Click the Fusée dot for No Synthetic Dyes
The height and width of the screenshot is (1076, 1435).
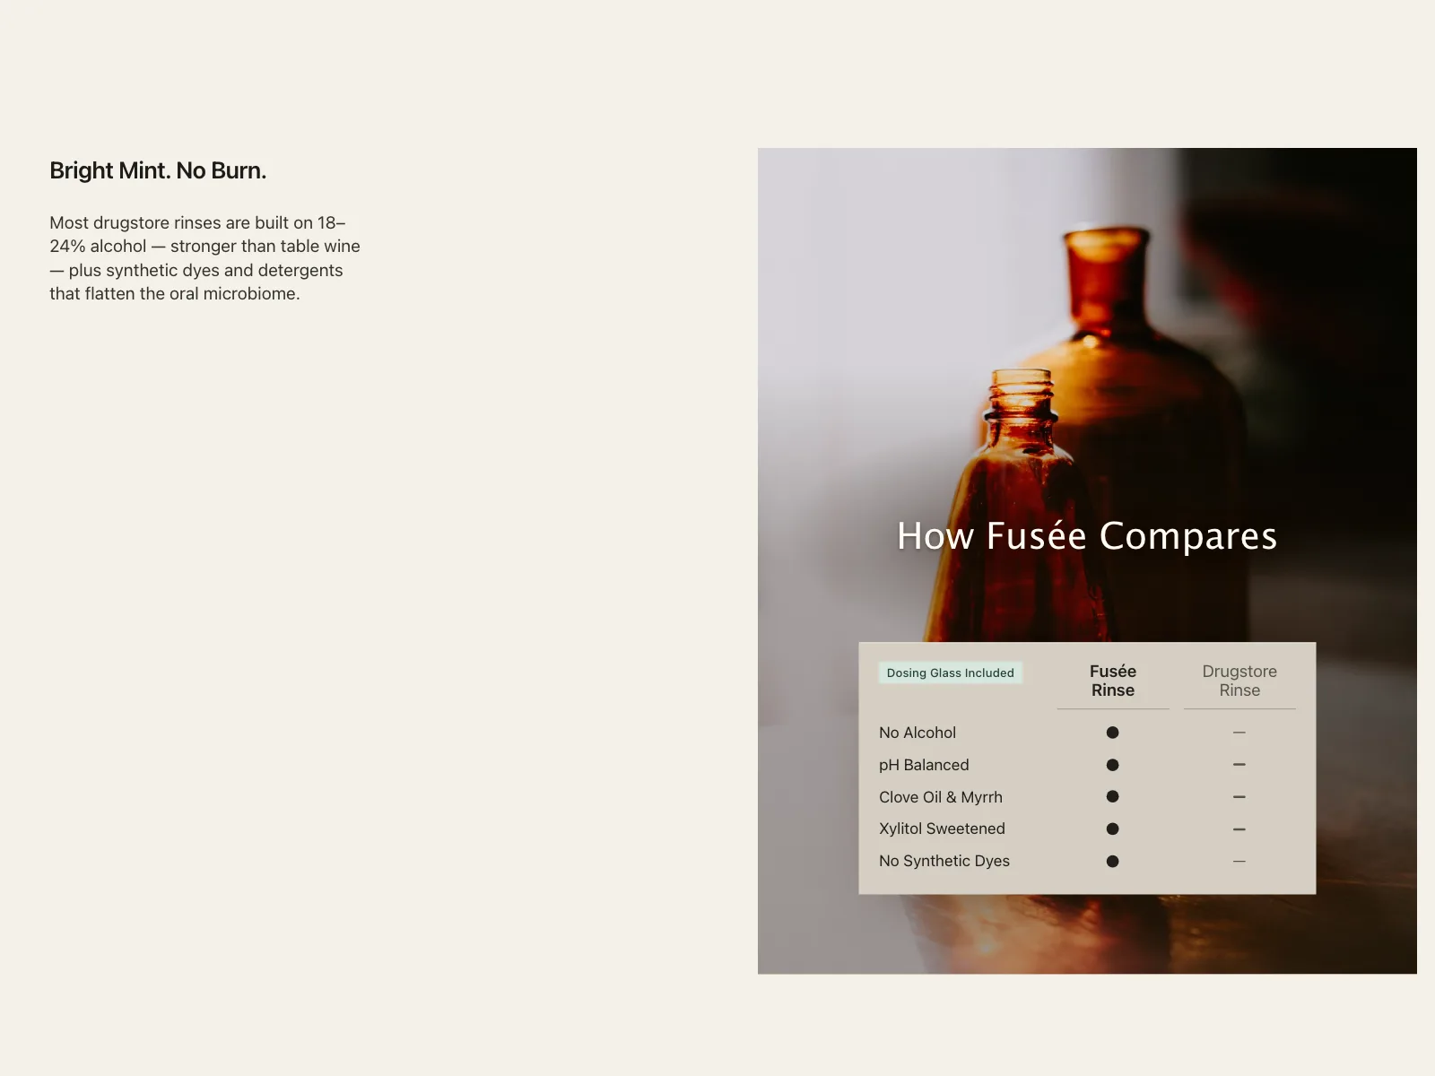click(x=1112, y=861)
